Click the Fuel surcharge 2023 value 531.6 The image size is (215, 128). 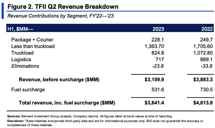158,89
